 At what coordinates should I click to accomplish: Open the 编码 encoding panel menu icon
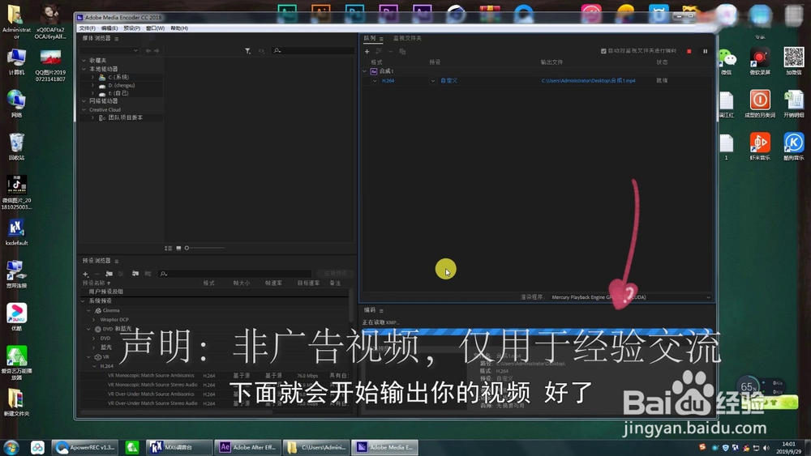pos(381,311)
